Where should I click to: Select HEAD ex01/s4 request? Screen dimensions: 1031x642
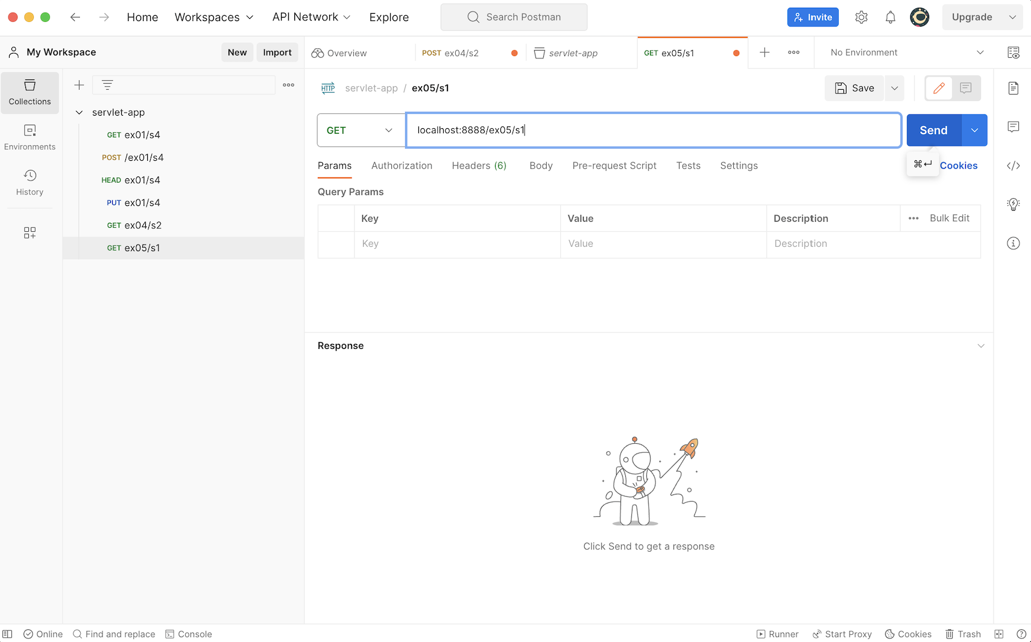pyautogui.click(x=183, y=180)
